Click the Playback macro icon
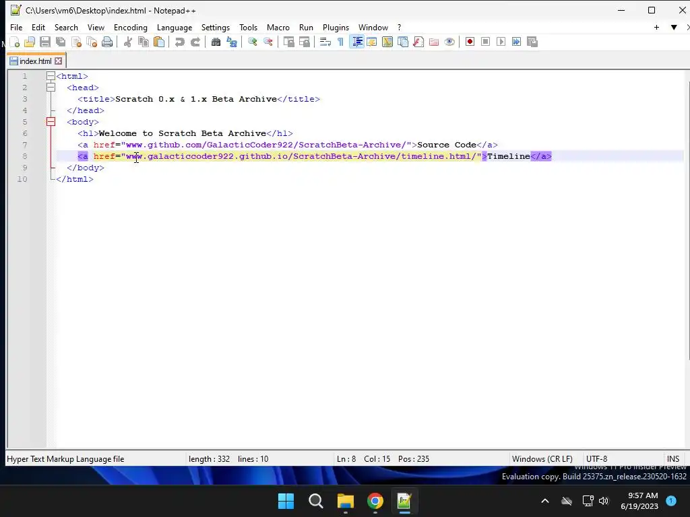 click(501, 42)
